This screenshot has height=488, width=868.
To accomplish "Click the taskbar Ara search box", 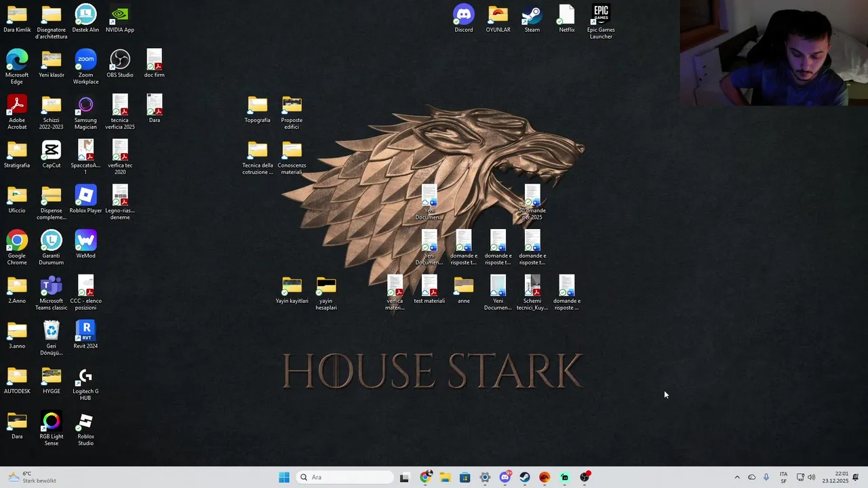I will click(x=345, y=477).
